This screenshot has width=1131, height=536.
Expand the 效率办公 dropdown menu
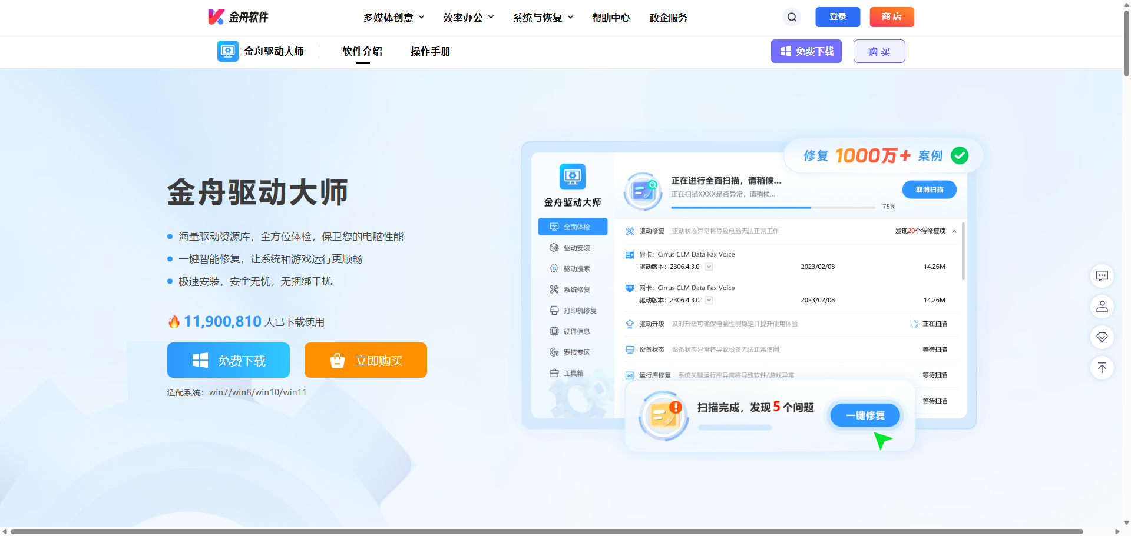pyautogui.click(x=468, y=18)
